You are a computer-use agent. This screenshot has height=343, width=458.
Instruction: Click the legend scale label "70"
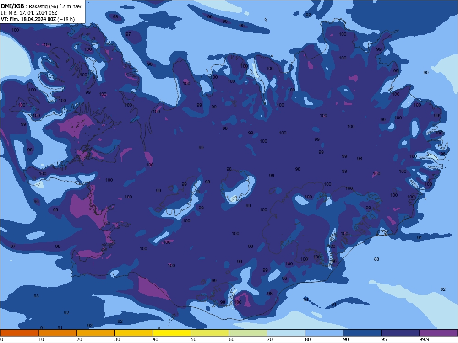pos(270,339)
